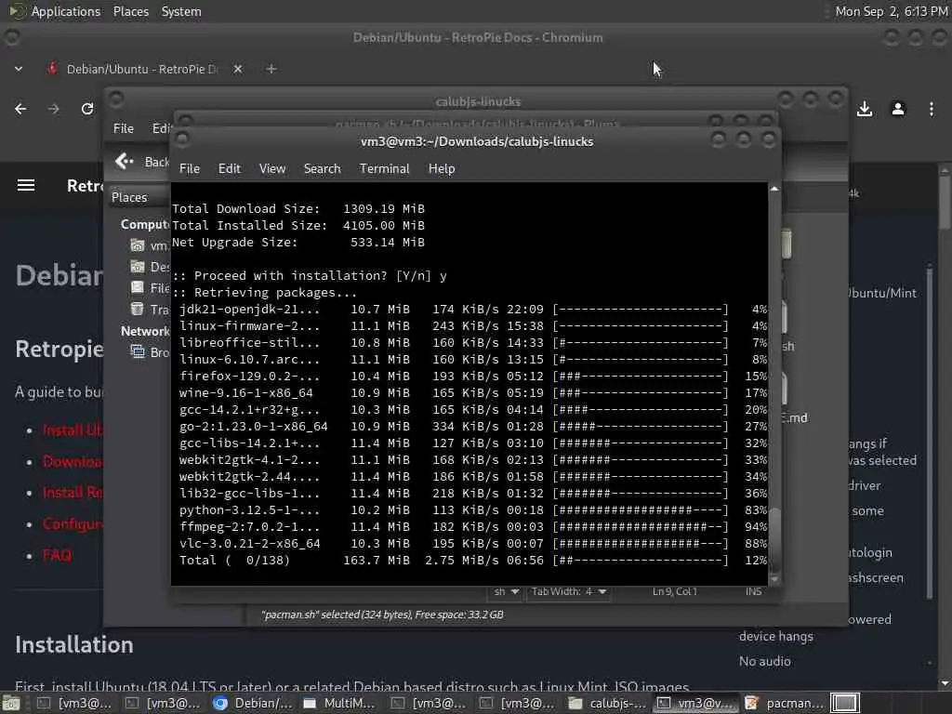Click 'device hangs' entry in page contents

(x=776, y=636)
